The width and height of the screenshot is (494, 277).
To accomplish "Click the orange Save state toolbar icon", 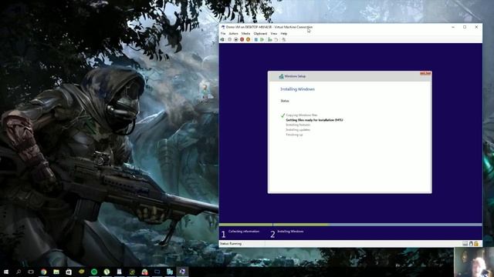I will point(249,39).
